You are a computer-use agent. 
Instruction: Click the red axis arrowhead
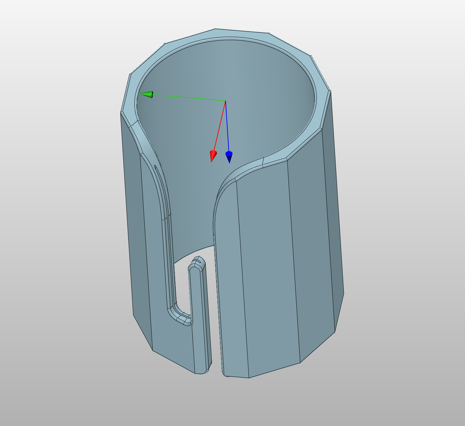click(213, 156)
